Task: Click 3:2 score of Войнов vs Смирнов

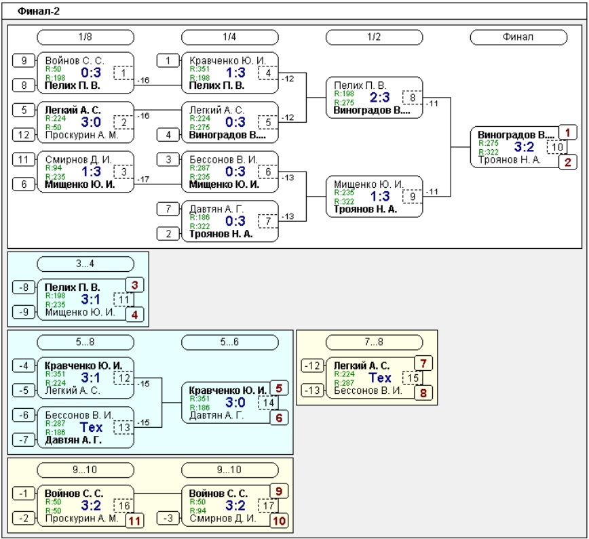Action: point(235,506)
